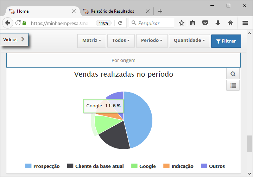Switch to the Home tab
253x177 pixels.
tap(43, 11)
